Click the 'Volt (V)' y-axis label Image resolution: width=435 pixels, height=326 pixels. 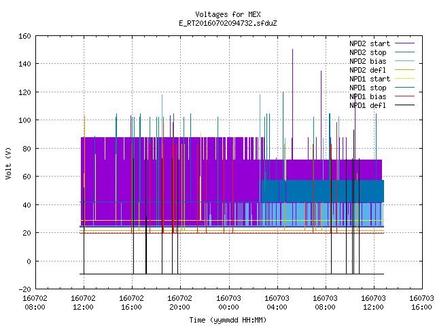9,164
